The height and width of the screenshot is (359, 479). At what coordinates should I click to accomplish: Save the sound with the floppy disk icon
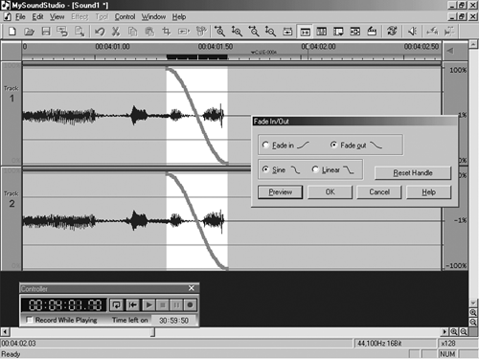(x=46, y=32)
